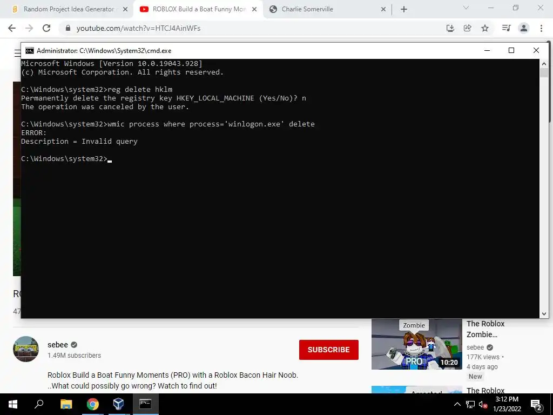Click the wmic process winlogon.exe command line

coord(168,124)
